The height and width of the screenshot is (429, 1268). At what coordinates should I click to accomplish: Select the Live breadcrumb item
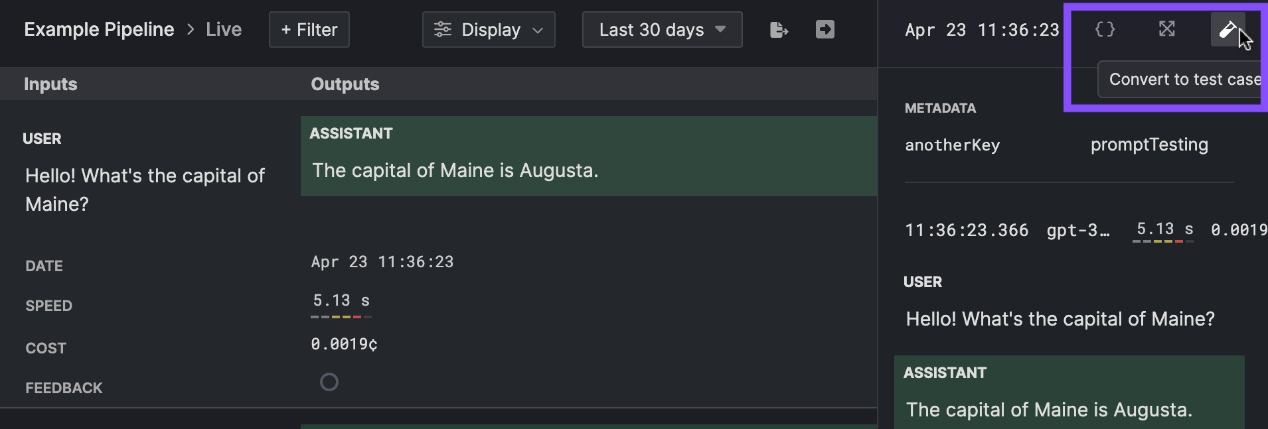[224, 30]
